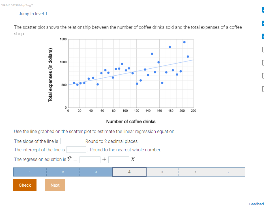Click the first unchecked box icon below the checkmarks
264x207 pixels.
pos(263,49)
